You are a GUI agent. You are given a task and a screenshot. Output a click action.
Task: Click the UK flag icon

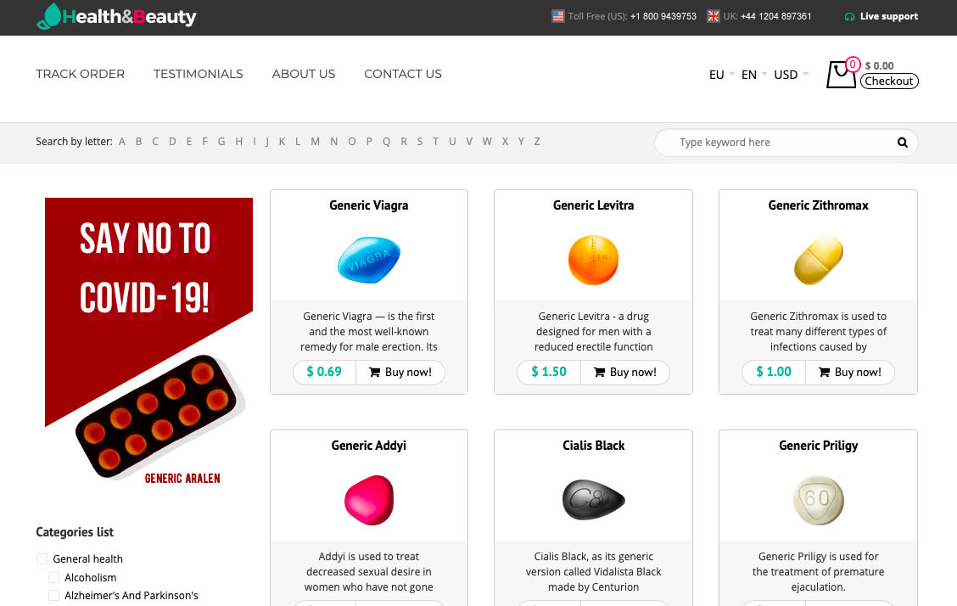click(714, 16)
